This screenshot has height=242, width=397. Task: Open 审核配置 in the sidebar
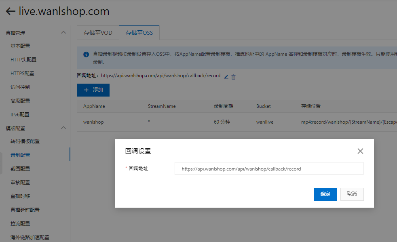(20, 182)
